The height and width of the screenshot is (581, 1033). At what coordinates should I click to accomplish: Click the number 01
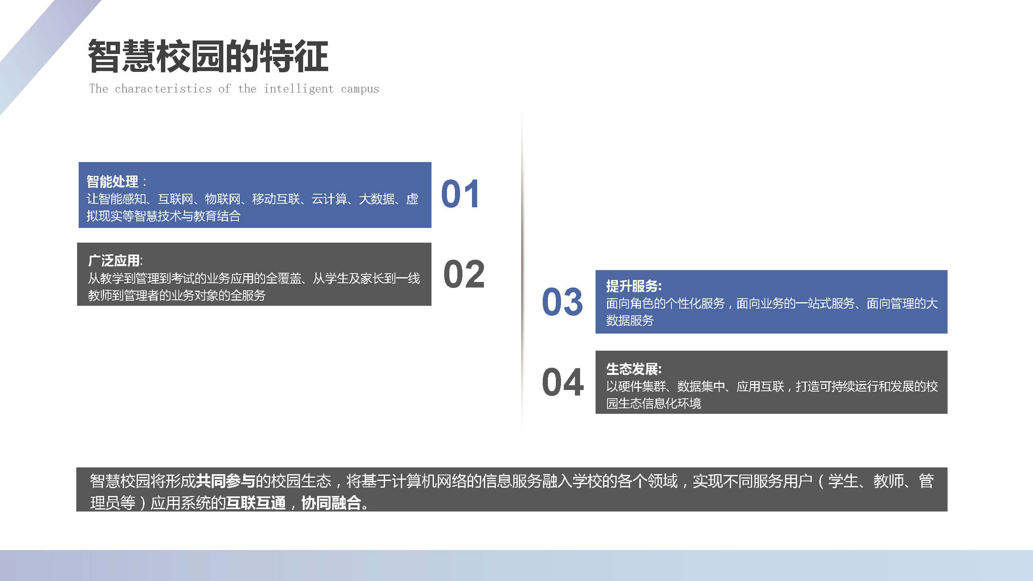pos(460,194)
